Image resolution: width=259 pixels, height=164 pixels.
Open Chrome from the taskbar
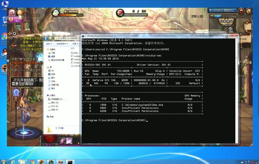point(32,162)
